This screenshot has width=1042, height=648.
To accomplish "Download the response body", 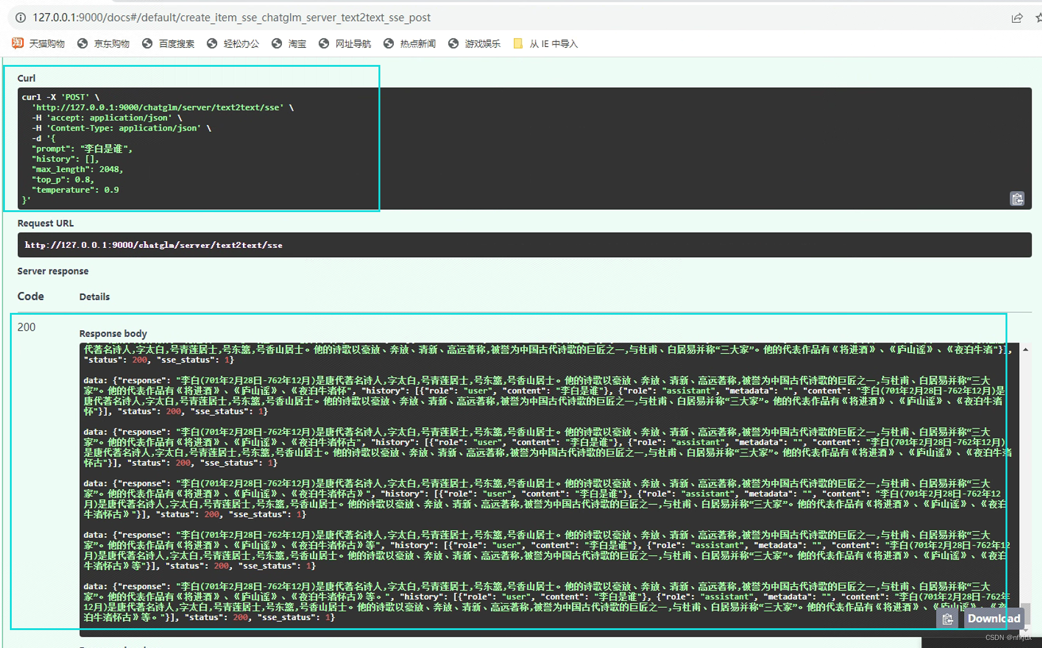I will pos(994,618).
